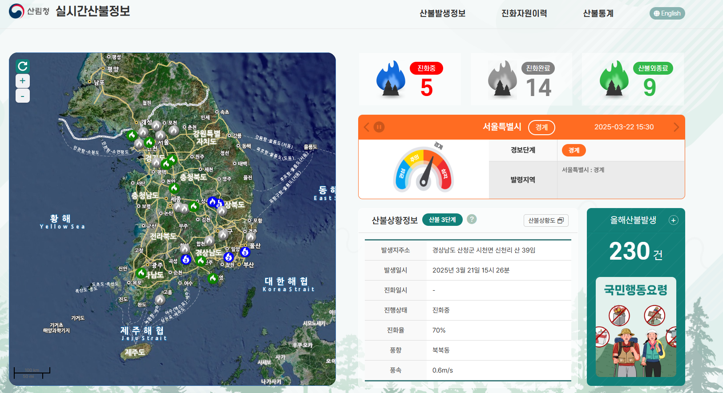Image resolution: width=723 pixels, height=393 pixels.
Task: Click the 진화율 value 70%
Action: coord(439,330)
